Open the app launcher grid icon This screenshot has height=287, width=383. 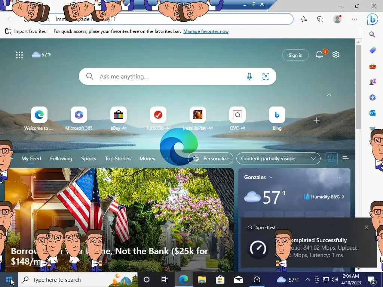coord(19,55)
